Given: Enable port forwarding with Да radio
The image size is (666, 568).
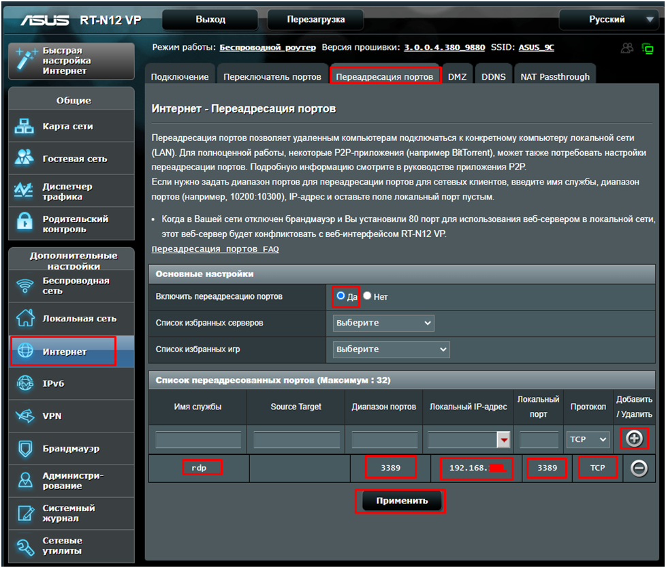Looking at the screenshot, I should 340,296.
